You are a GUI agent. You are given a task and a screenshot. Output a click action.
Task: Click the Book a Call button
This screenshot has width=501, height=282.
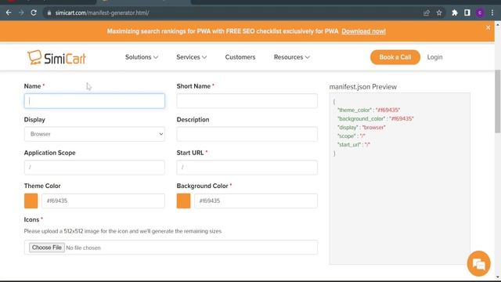395,57
